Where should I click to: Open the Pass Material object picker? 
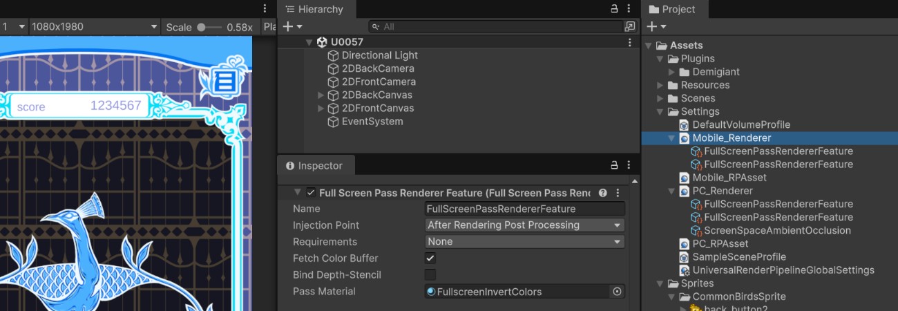618,292
